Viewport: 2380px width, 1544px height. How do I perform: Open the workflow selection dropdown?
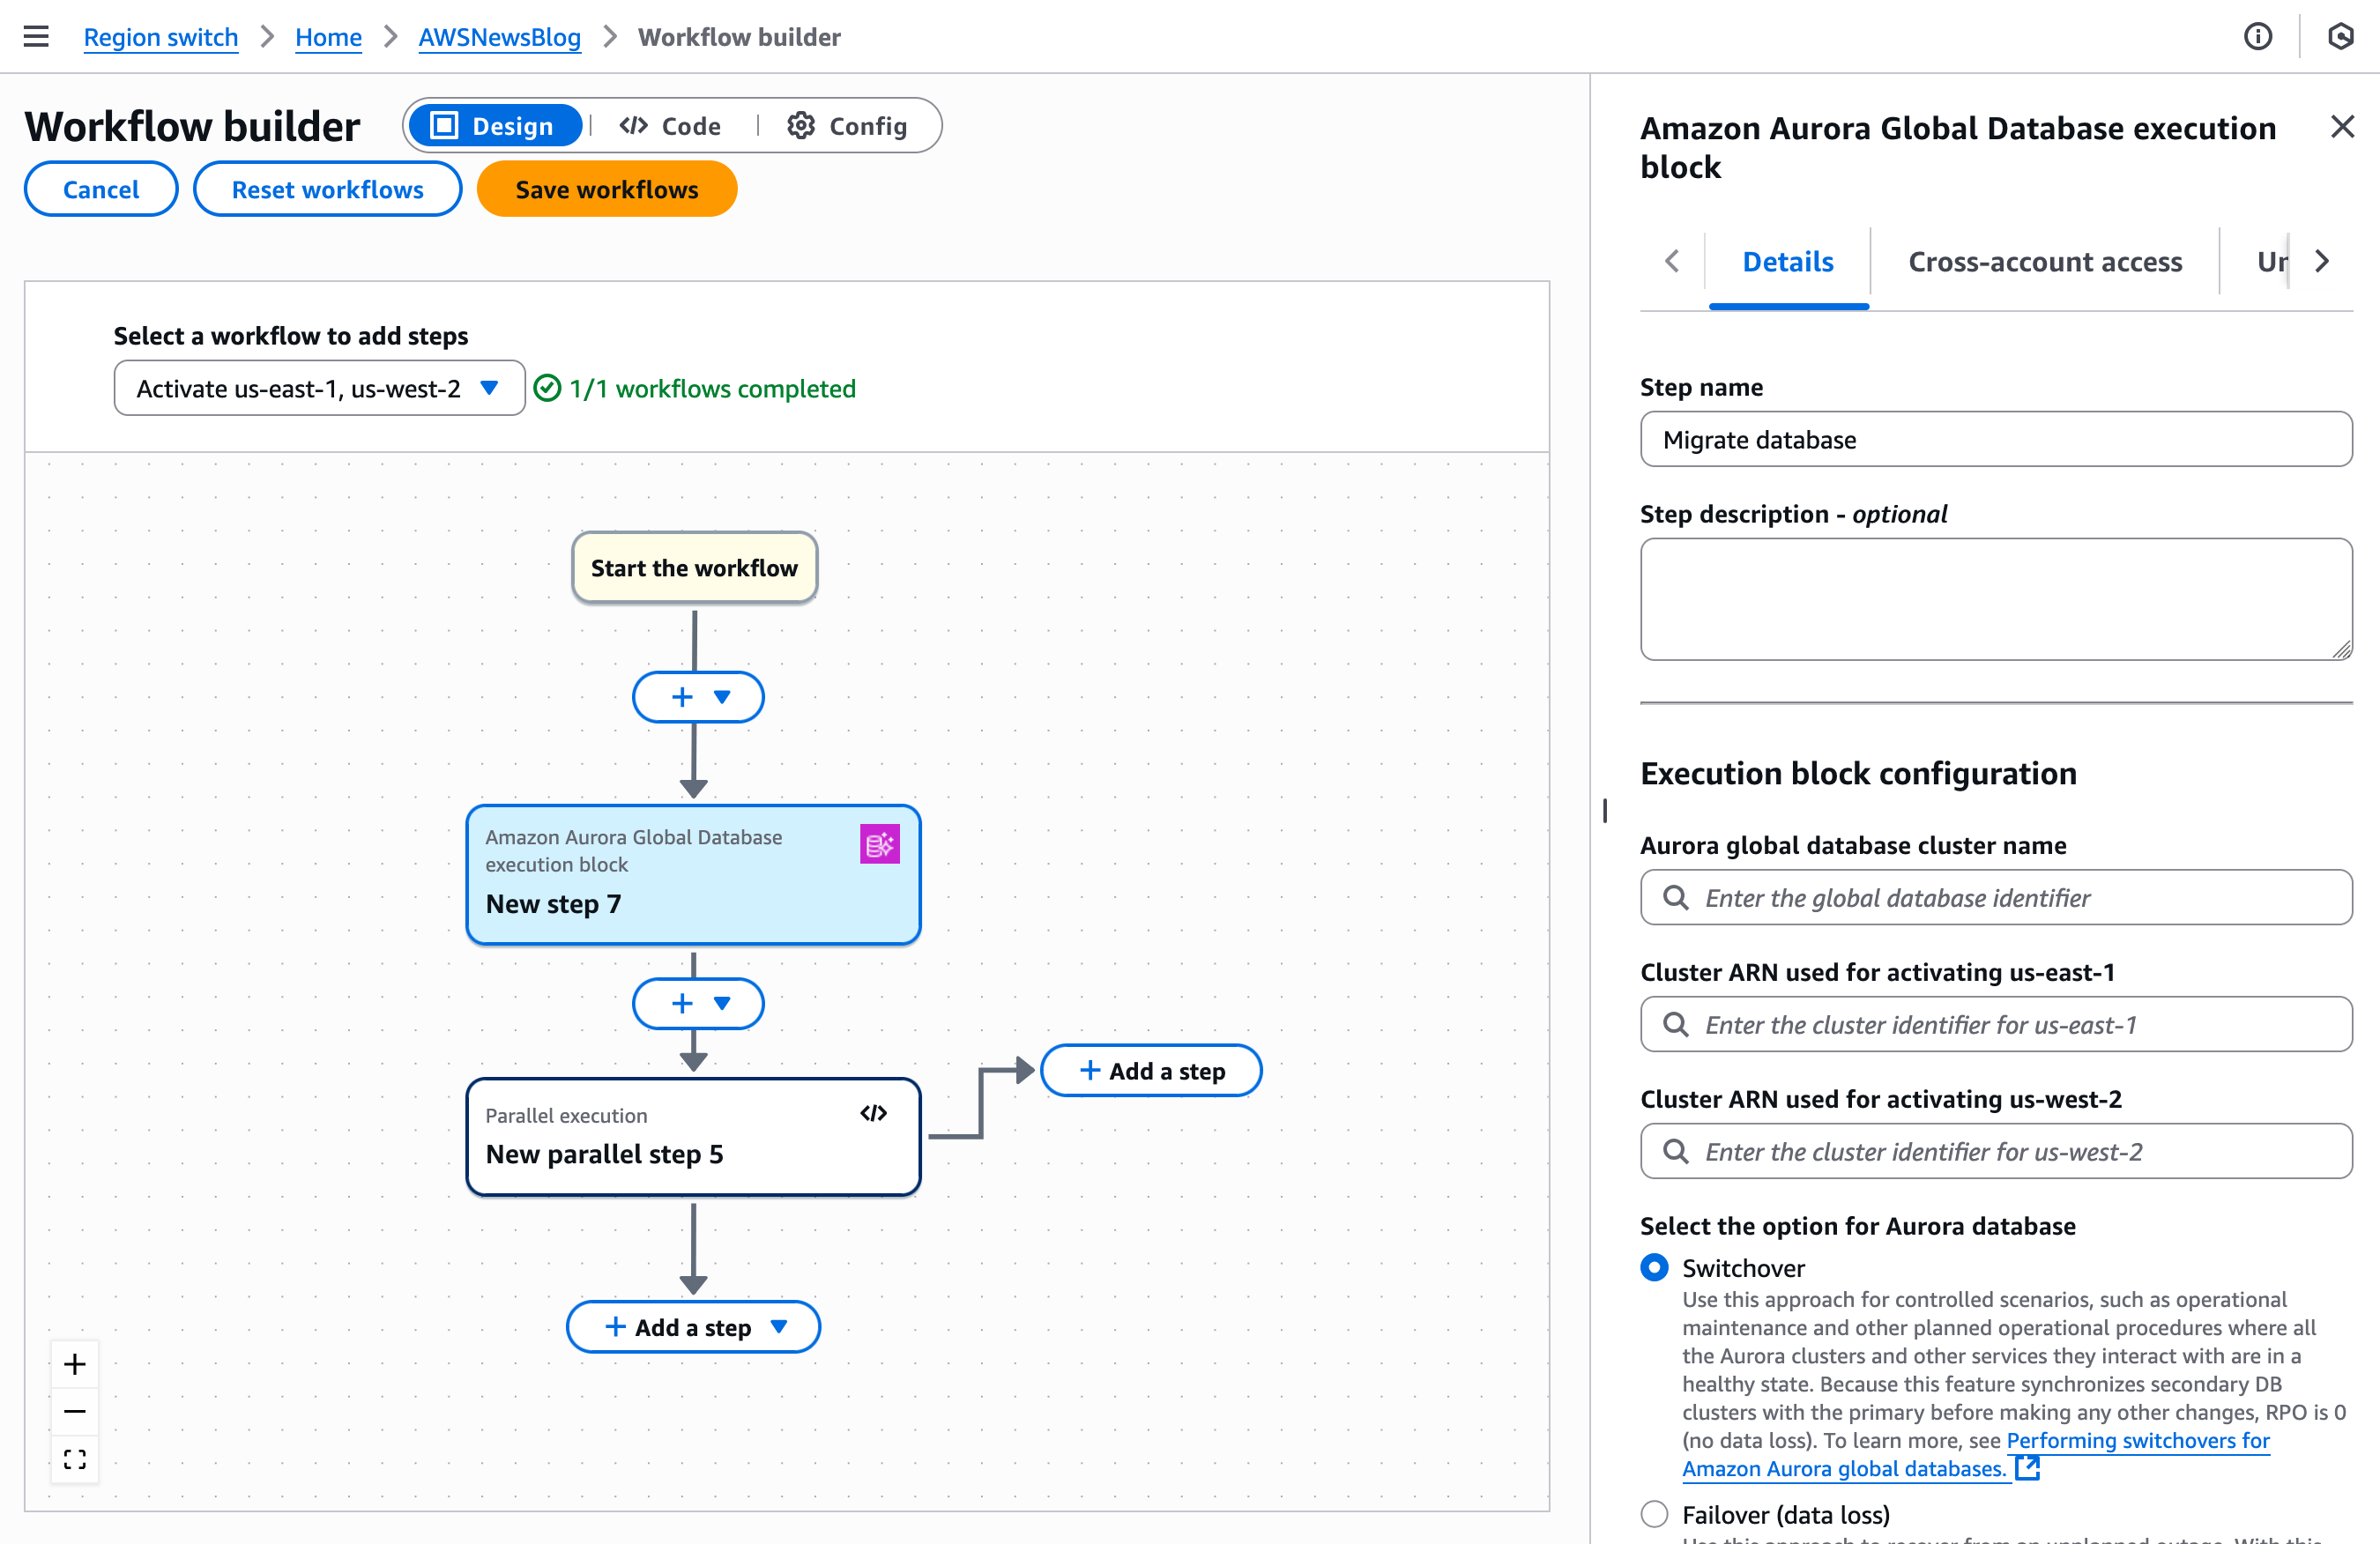coord(319,388)
